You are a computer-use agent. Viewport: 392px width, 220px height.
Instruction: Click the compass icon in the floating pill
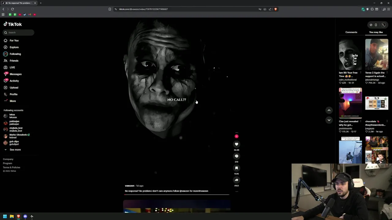[371, 25]
